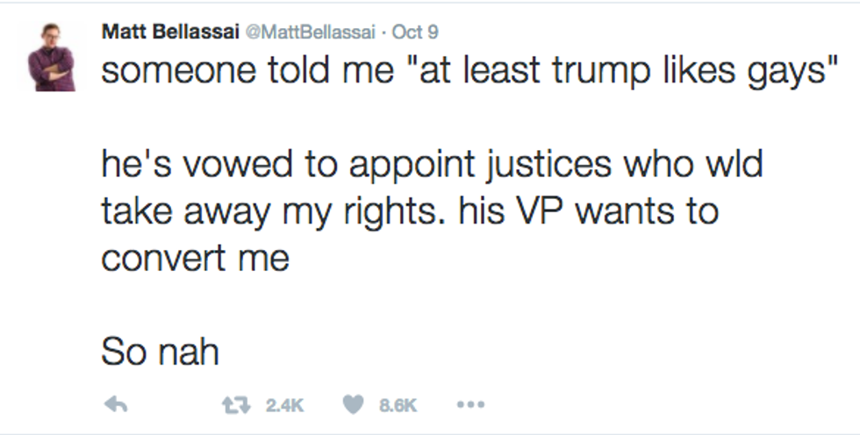
Task: Click the 8.6K likes count
Action: point(397,405)
